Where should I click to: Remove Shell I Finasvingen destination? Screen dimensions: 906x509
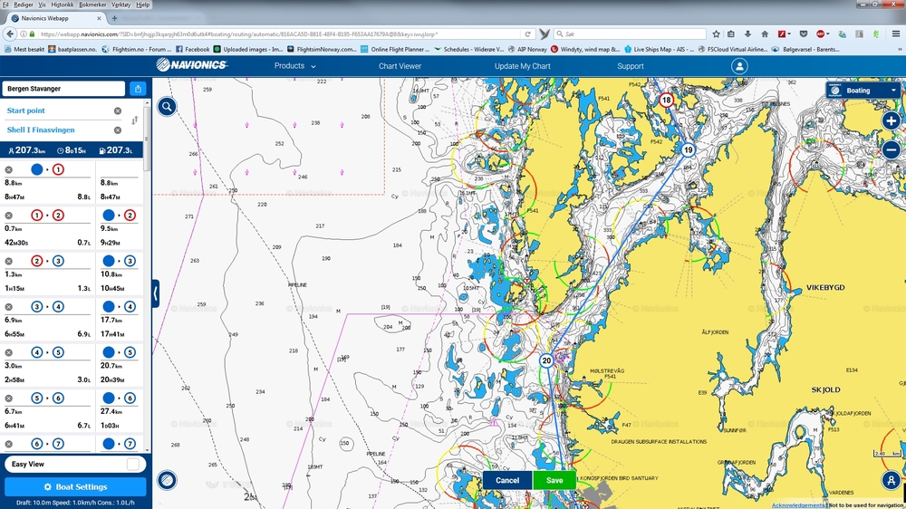click(117, 130)
